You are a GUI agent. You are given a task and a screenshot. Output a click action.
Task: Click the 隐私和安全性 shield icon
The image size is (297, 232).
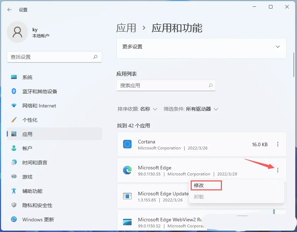click(x=14, y=205)
